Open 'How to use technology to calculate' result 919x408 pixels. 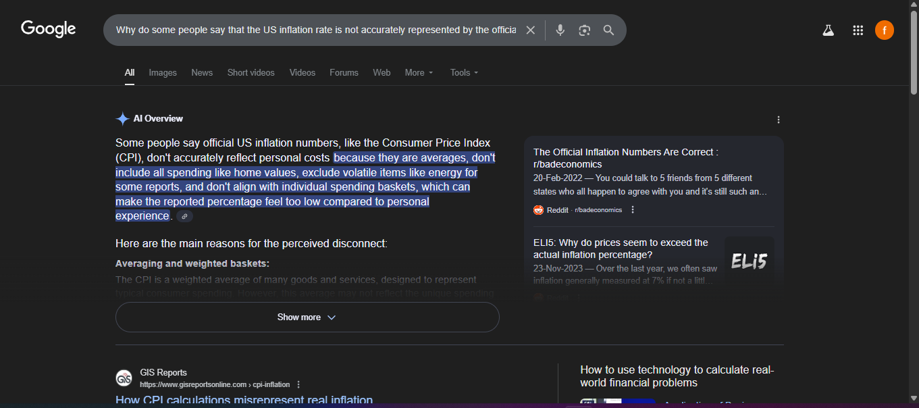tap(677, 376)
